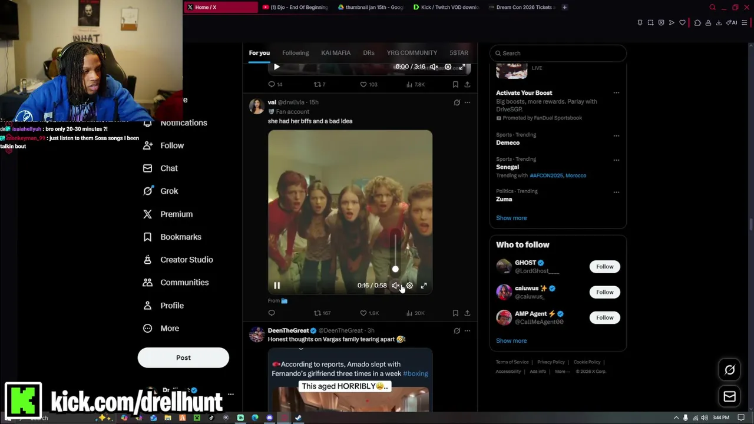Repost the top post showing 7 reposts
The height and width of the screenshot is (424, 754).
tap(320, 84)
